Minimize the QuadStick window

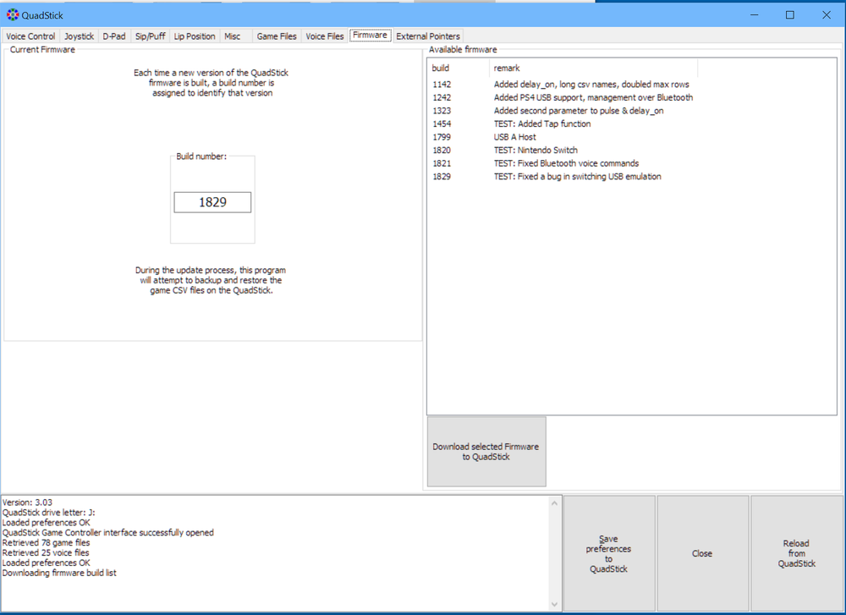(755, 15)
